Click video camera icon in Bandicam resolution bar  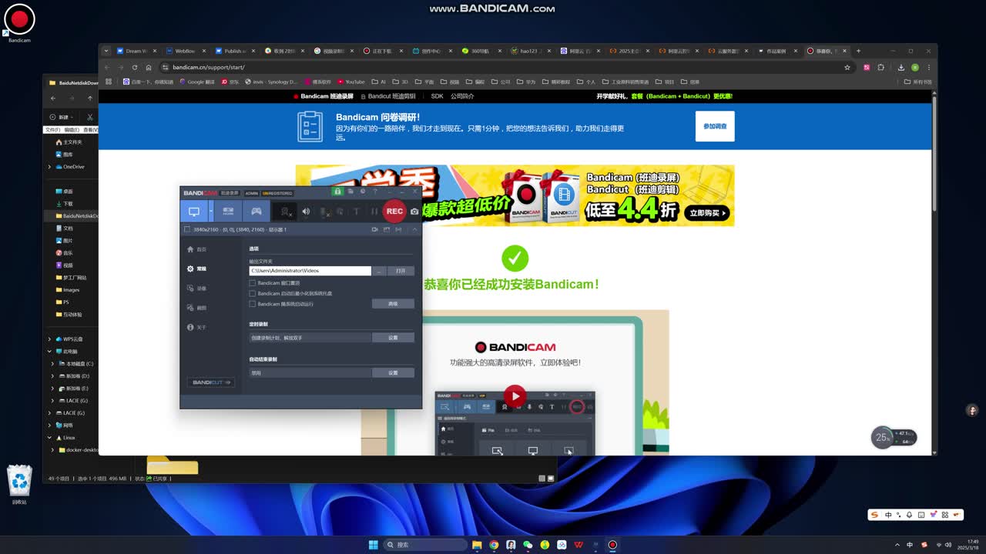tap(375, 229)
